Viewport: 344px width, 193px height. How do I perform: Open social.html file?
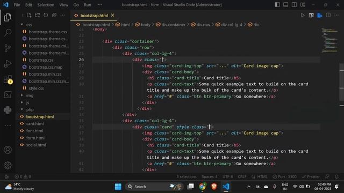[36, 145]
